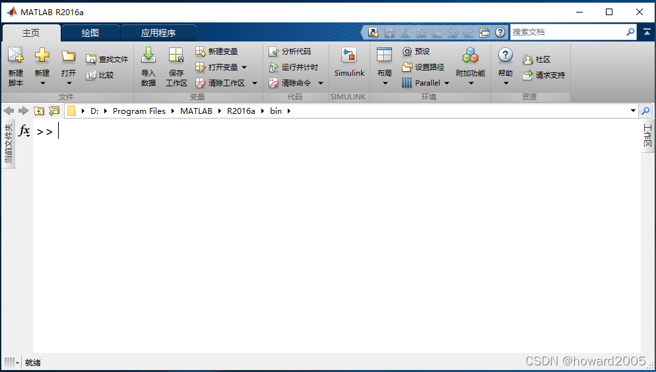Click the switch windows icon
The image size is (656, 372).
pyautogui.click(x=484, y=32)
